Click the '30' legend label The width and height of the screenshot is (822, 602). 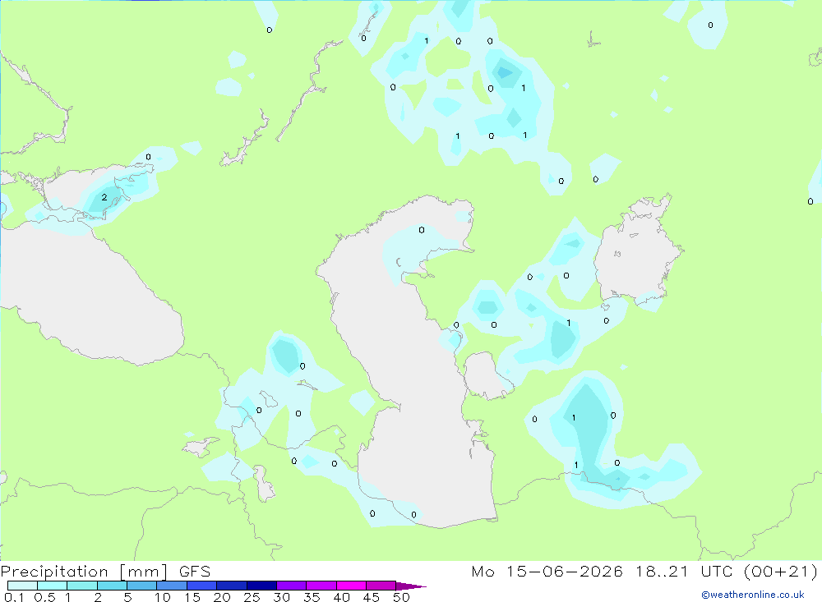tap(281, 597)
